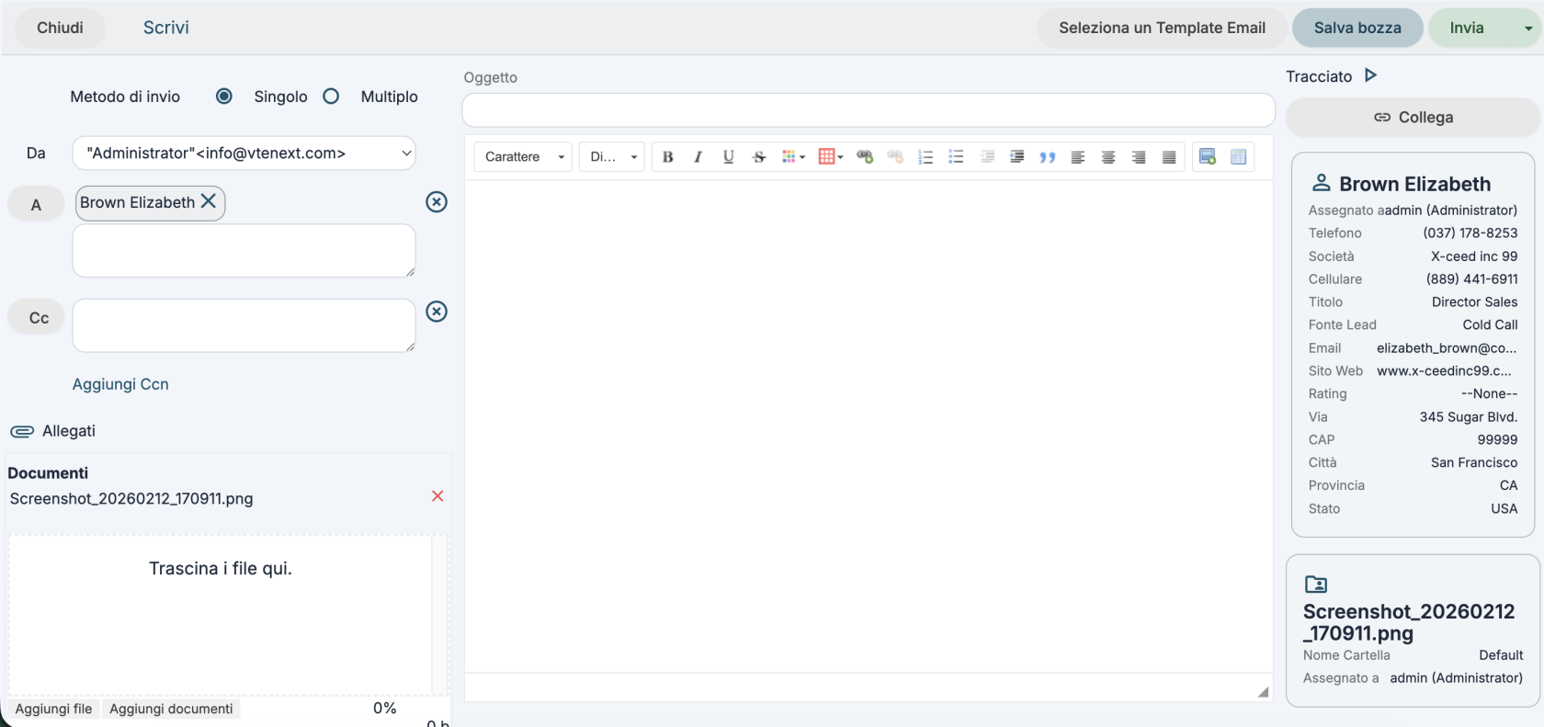
Task: Click in the A recipient text area
Action: pos(244,250)
